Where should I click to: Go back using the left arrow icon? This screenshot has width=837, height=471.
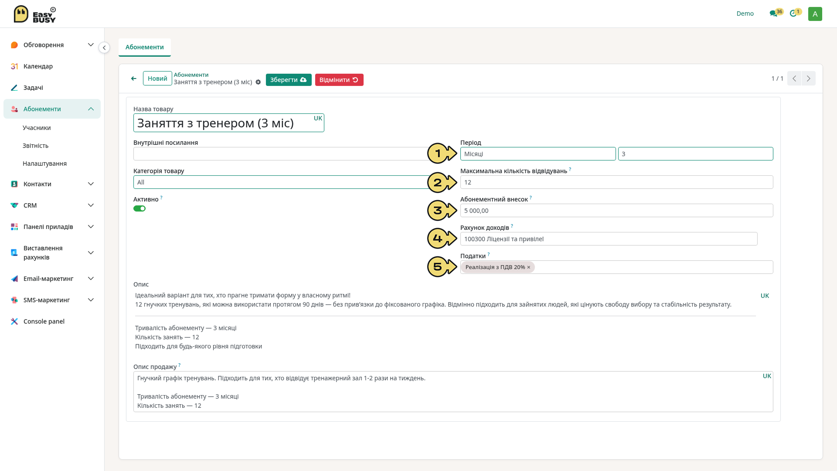pos(133,78)
